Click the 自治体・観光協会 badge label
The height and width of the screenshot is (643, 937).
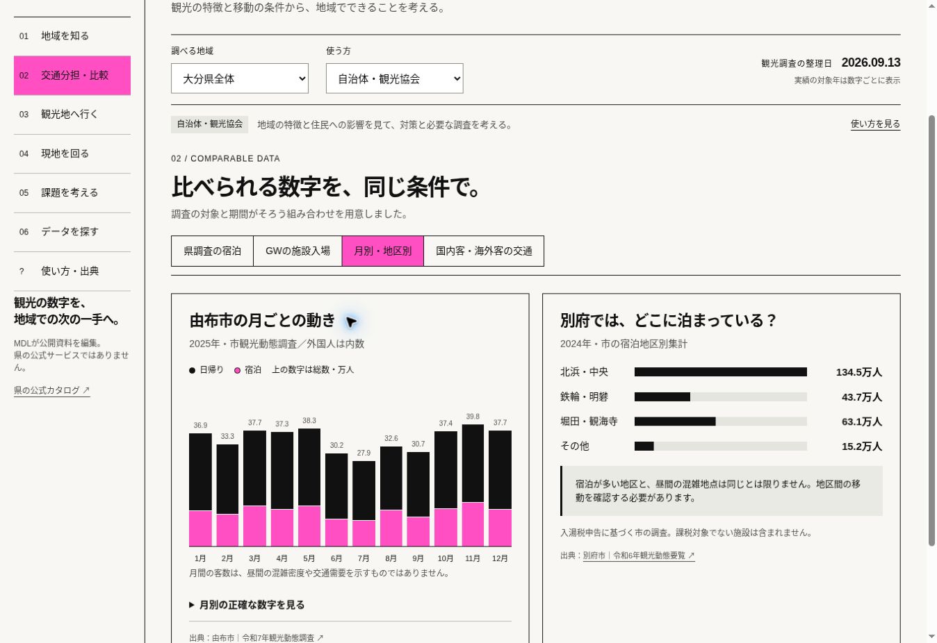pyautogui.click(x=210, y=124)
